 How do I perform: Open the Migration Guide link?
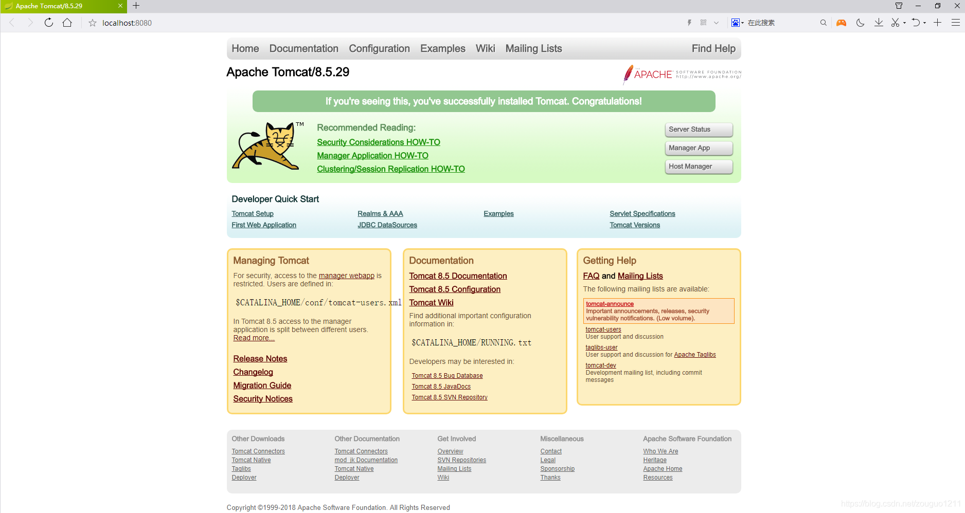(262, 386)
